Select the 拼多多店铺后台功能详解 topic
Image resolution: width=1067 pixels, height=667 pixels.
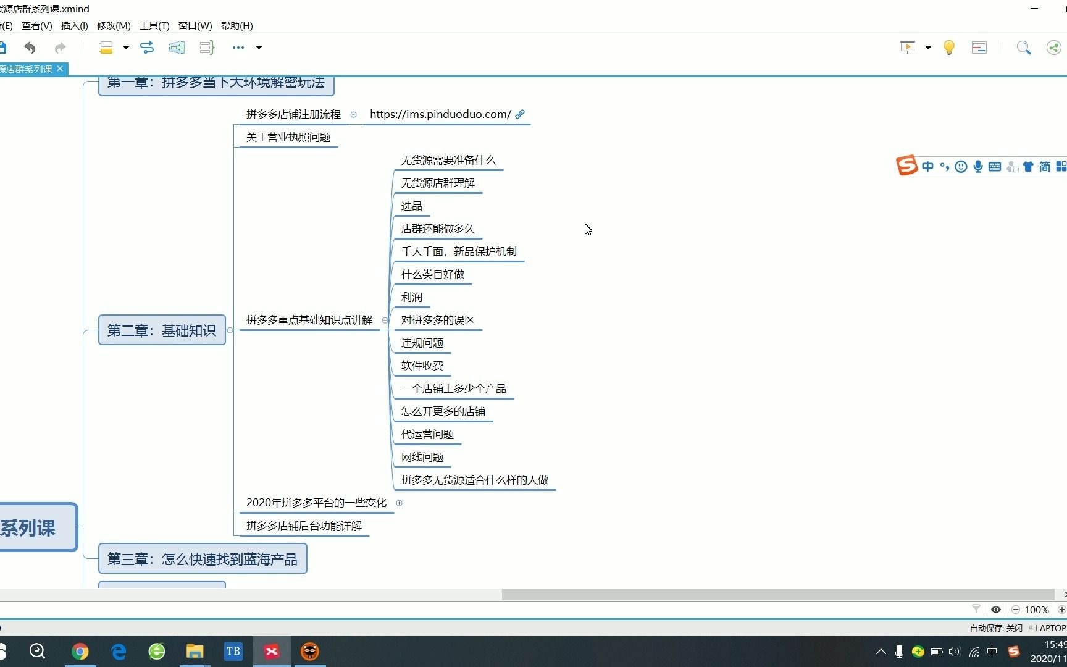click(304, 526)
